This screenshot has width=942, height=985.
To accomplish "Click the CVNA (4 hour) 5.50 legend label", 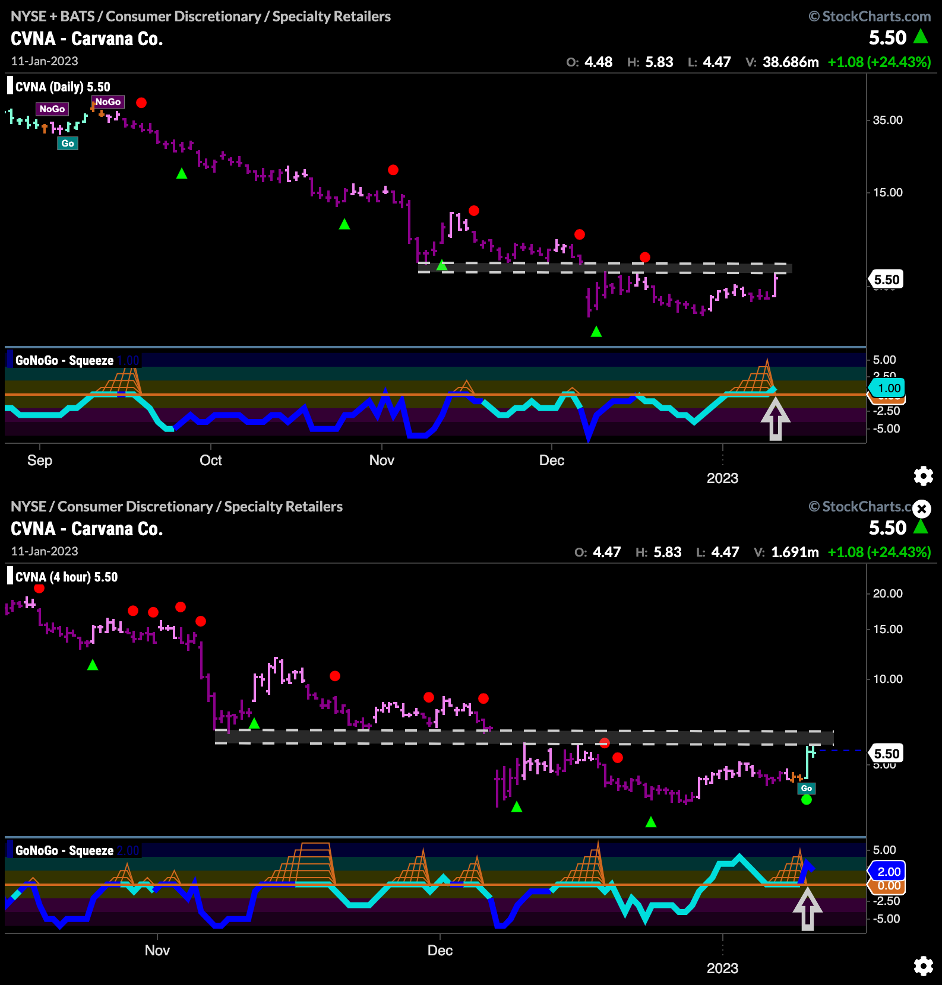I will pyautogui.click(x=67, y=577).
